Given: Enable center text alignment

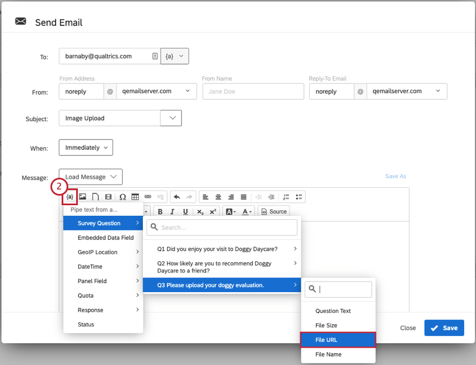Looking at the screenshot, I should [218, 196].
